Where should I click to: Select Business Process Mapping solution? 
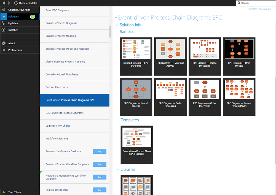pyautogui.click(x=75, y=36)
